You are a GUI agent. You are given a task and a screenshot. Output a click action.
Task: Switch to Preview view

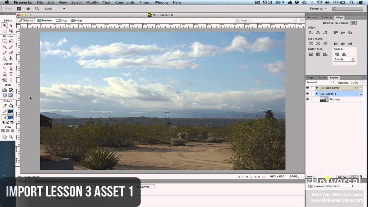[45, 20]
